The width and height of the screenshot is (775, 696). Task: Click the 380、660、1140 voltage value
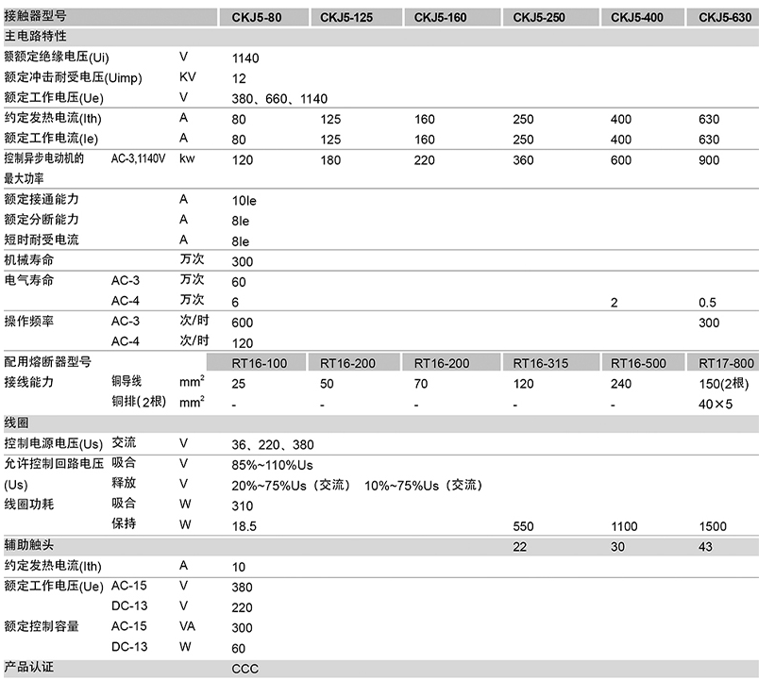tap(279, 98)
